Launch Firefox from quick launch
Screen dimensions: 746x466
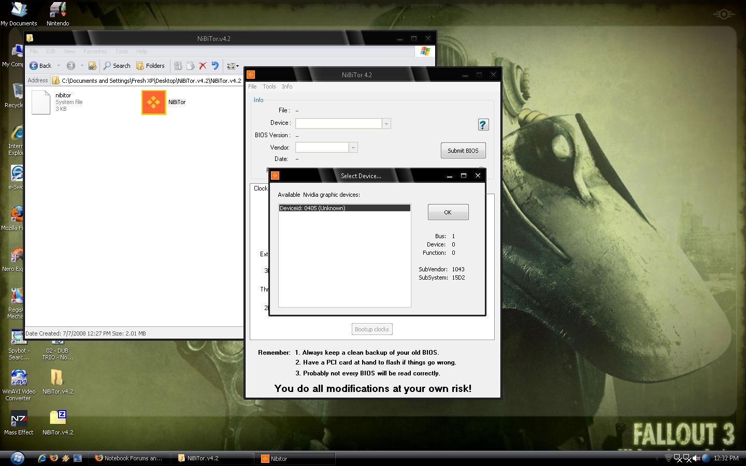tap(54, 458)
